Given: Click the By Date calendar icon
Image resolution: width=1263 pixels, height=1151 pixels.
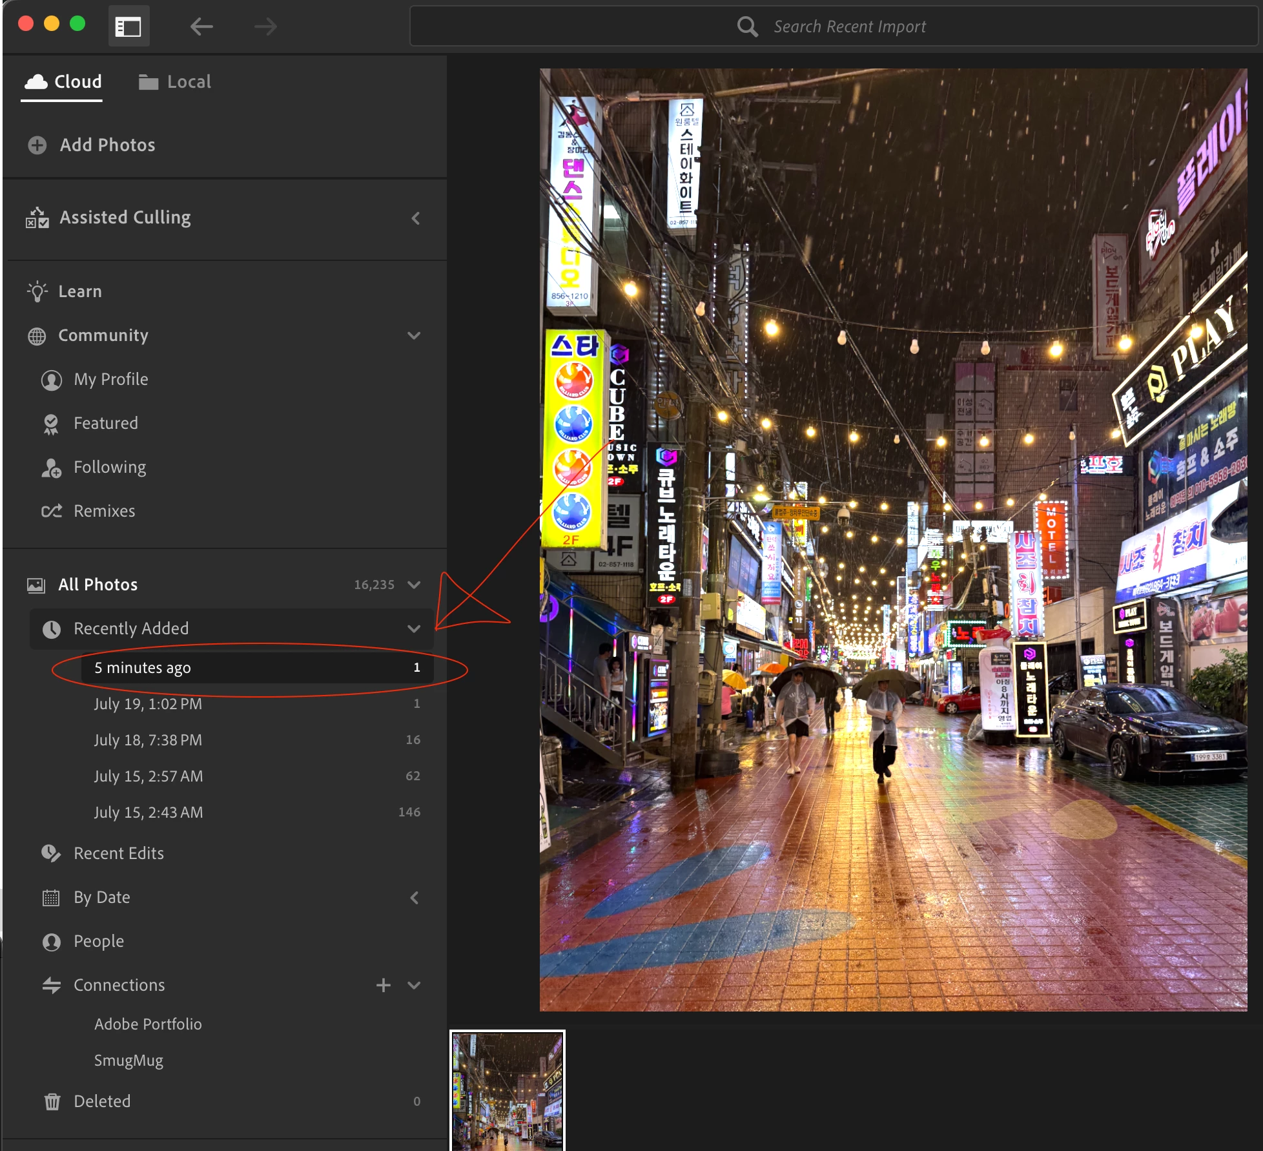Looking at the screenshot, I should click(51, 898).
